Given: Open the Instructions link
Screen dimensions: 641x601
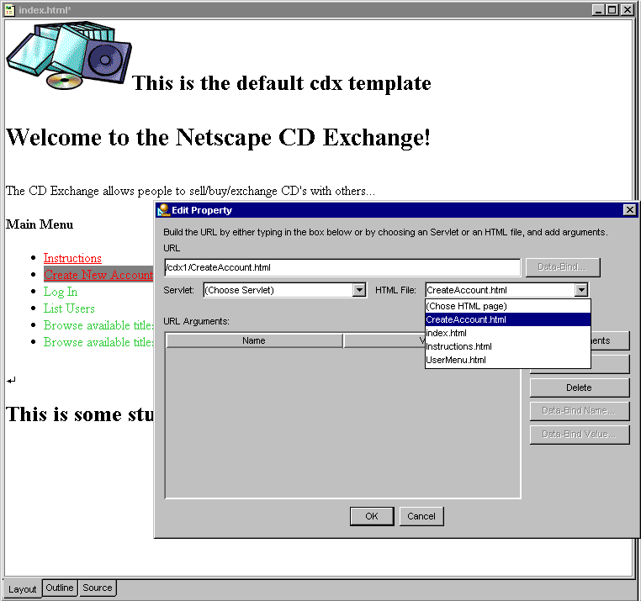Looking at the screenshot, I should (x=72, y=258).
